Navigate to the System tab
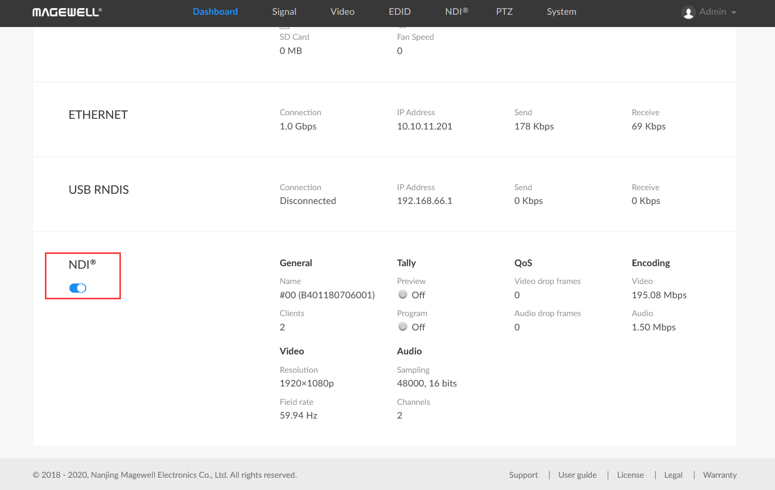775x490 pixels. [x=561, y=12]
